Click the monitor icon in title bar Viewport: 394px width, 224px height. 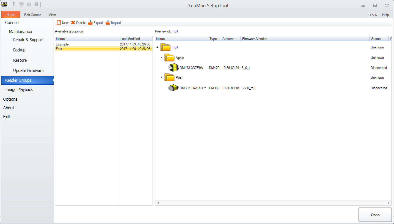[x=21, y=4]
